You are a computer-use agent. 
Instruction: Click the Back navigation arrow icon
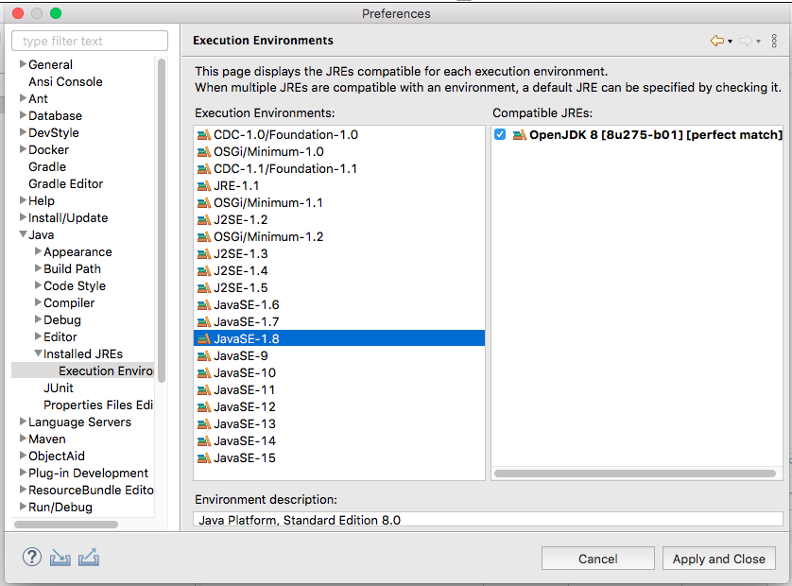(717, 41)
